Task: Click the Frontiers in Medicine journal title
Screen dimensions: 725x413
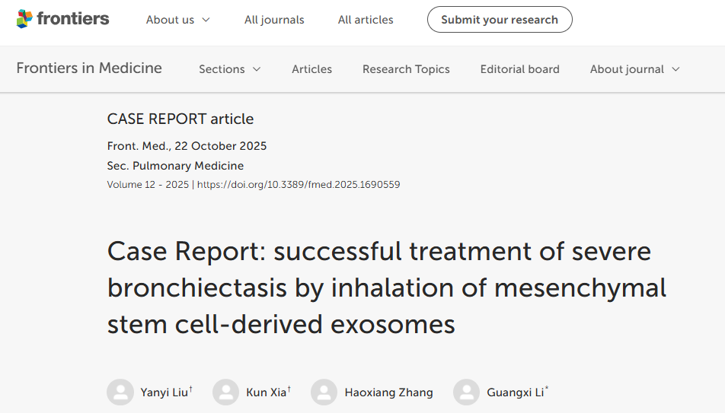Action: (x=89, y=68)
